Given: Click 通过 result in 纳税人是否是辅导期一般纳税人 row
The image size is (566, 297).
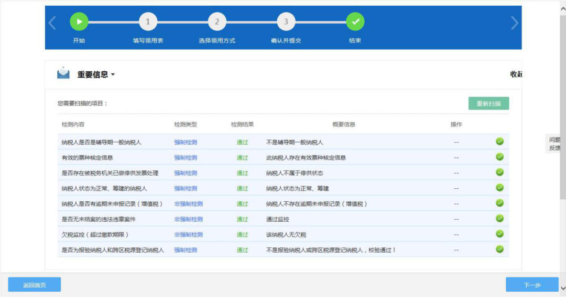Looking at the screenshot, I should (x=242, y=142).
